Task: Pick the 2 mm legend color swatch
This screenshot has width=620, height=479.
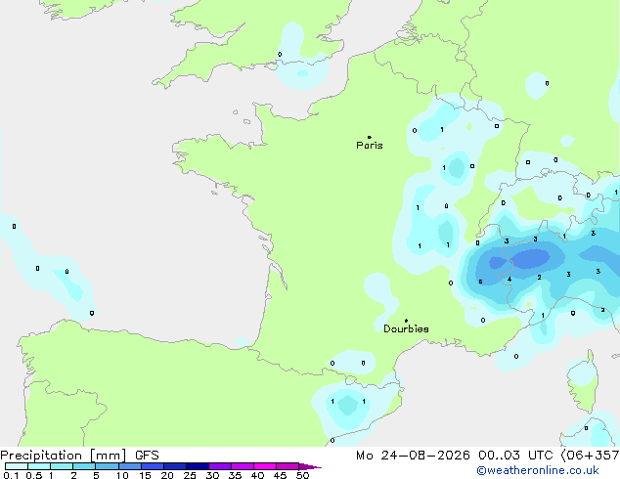Action: pyautogui.click(x=84, y=466)
